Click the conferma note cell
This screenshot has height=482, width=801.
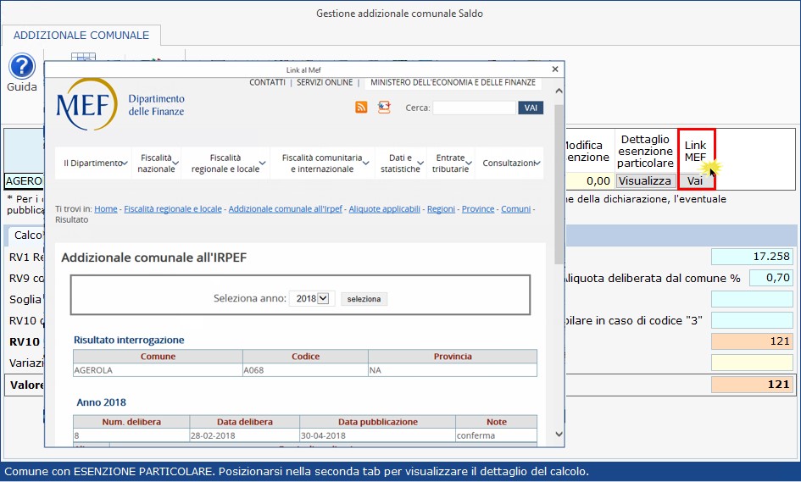[x=496, y=435]
